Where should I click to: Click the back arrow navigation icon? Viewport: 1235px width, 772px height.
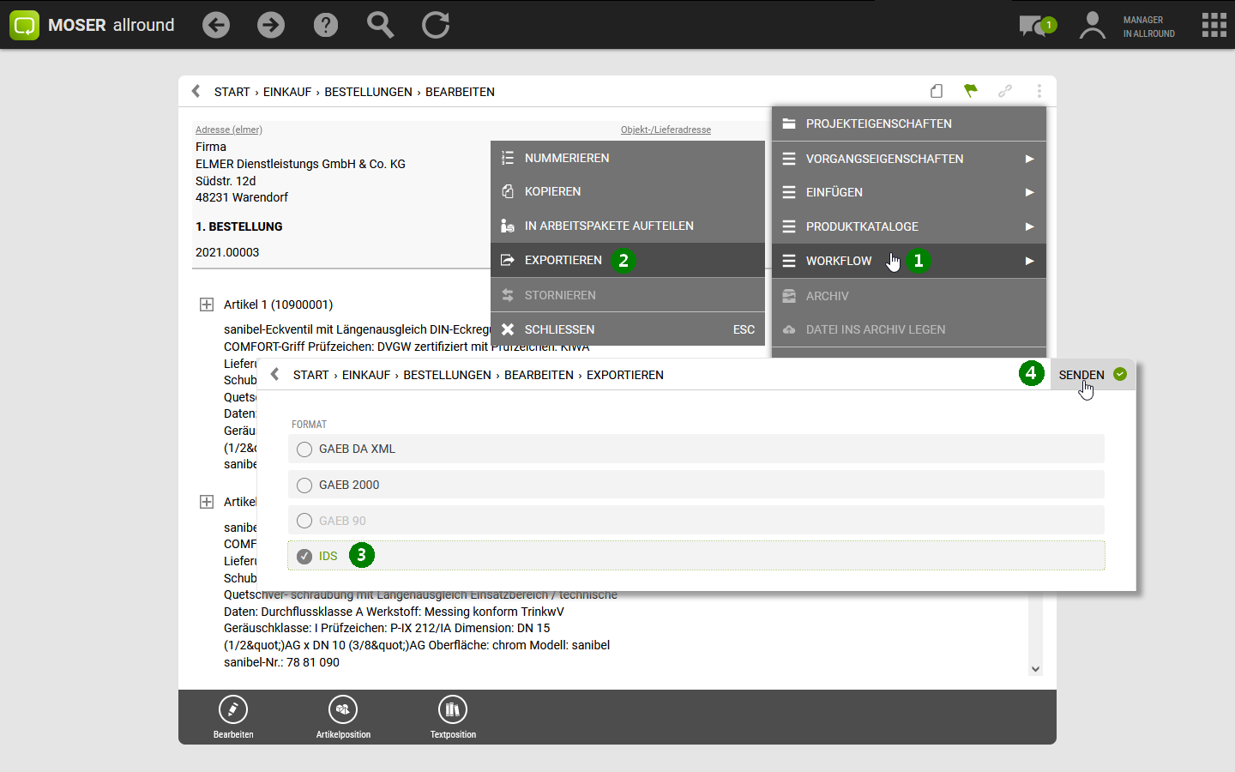click(x=216, y=25)
